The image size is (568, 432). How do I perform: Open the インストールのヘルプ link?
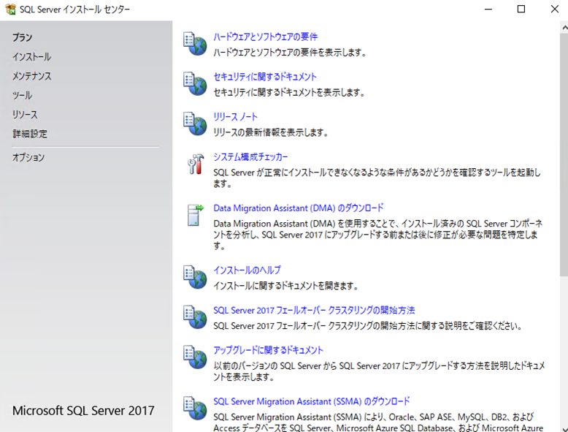click(247, 270)
